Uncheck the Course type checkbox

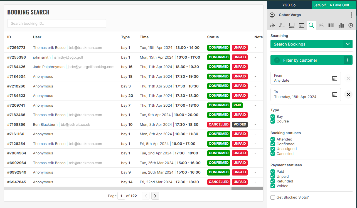pos(273,121)
